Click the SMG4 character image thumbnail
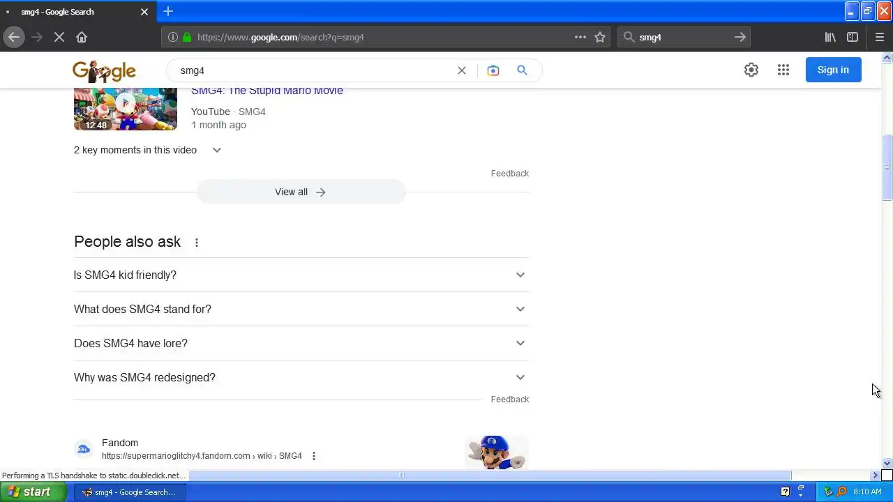893x502 pixels. pos(496,452)
